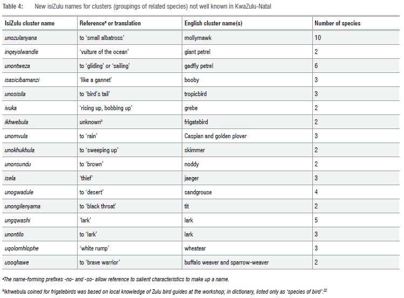Select the 'gadfly petrel' cell
The image size is (404, 298).
point(199,66)
